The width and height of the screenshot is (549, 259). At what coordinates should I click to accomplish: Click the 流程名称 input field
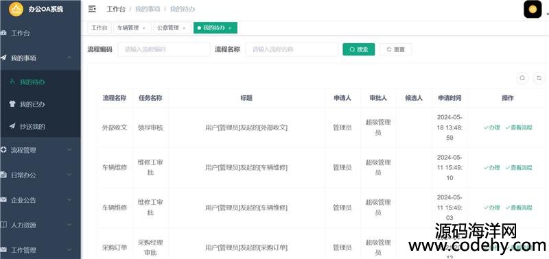tap(292, 49)
